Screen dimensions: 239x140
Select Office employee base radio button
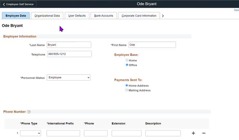coord(127,65)
